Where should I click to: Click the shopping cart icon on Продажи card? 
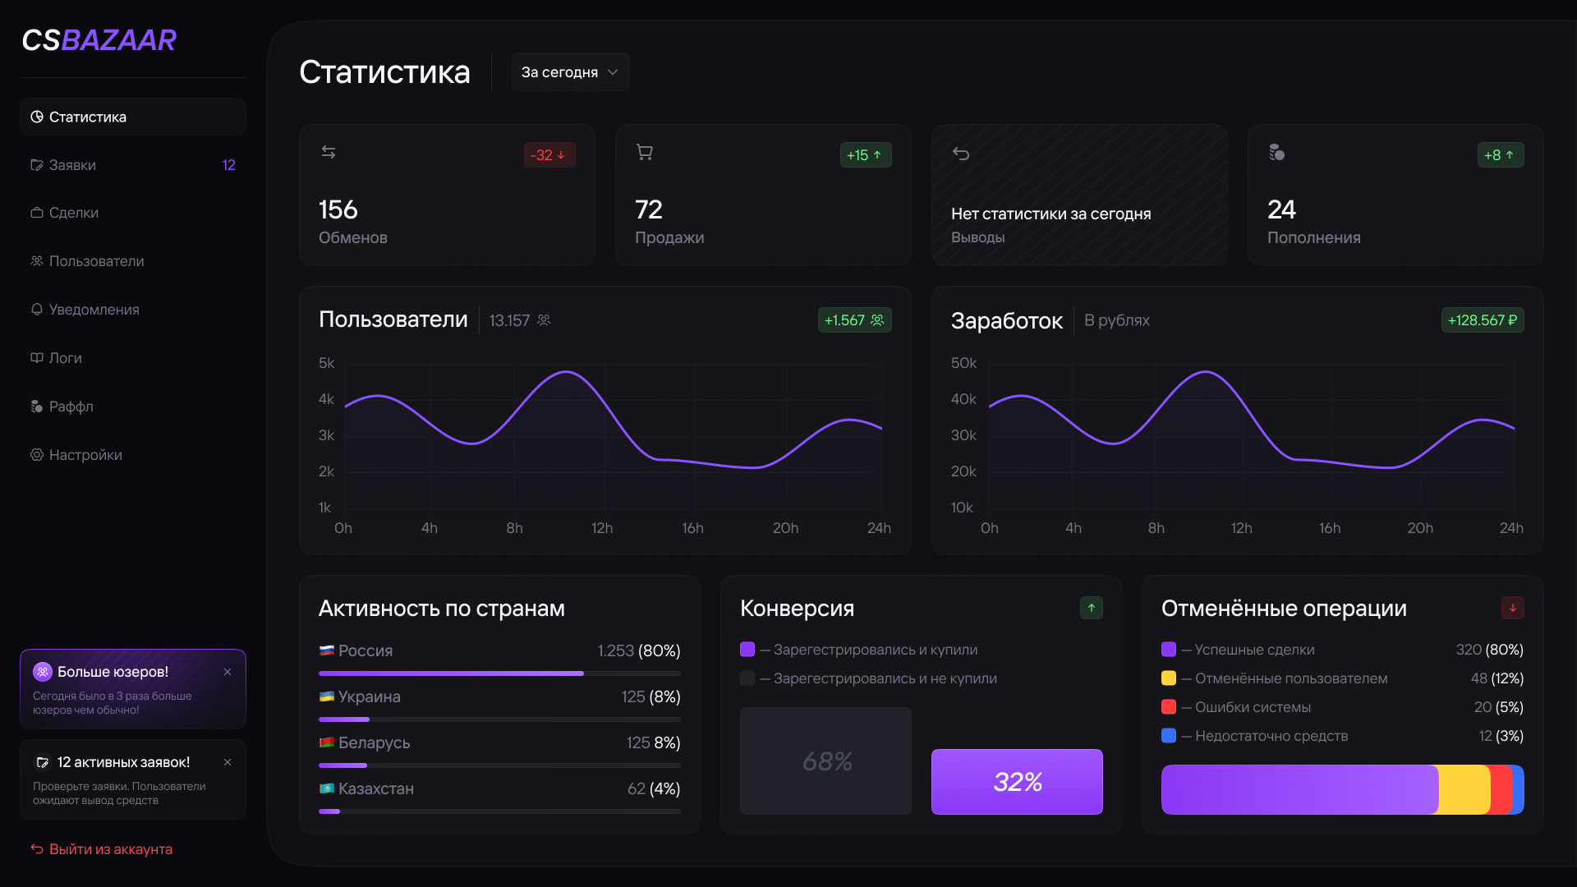point(645,152)
